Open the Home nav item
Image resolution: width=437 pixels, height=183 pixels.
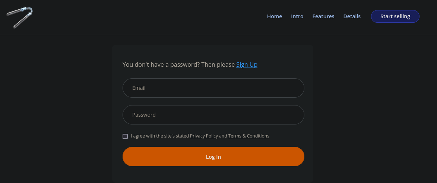click(275, 16)
